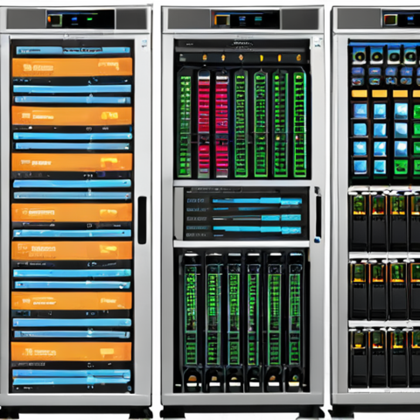Select the third orange server panel in the left rack

point(72,162)
